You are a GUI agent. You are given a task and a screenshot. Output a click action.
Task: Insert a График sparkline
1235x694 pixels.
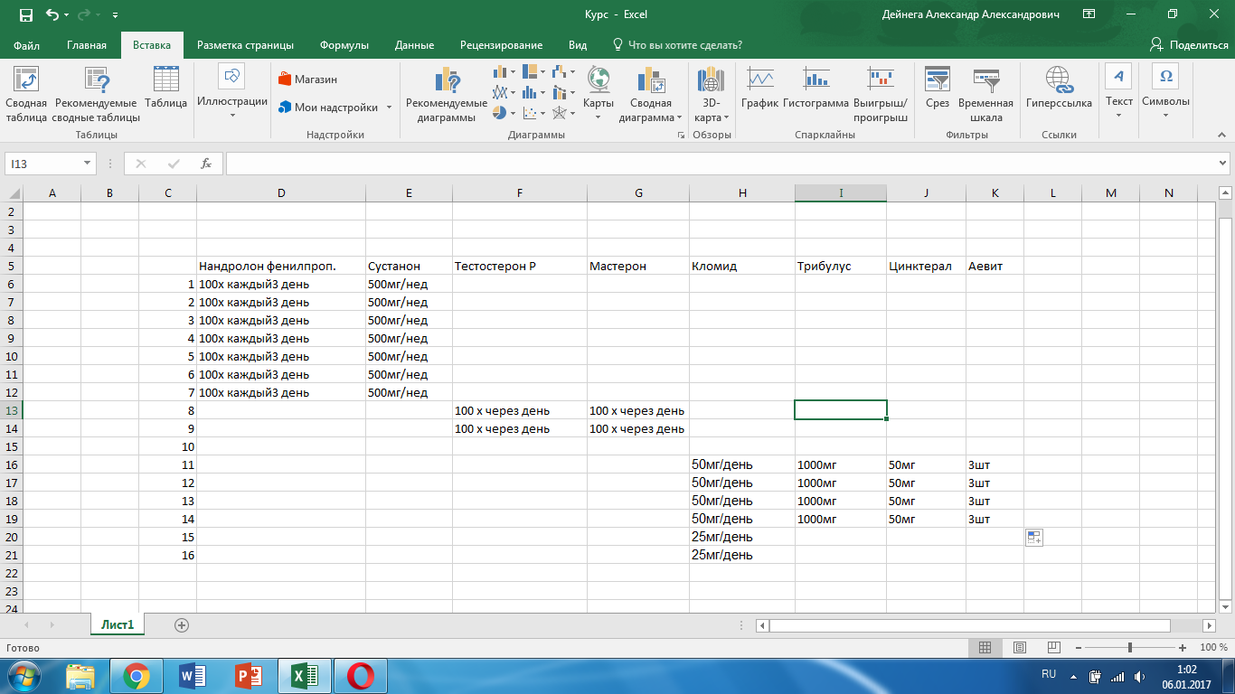(x=759, y=89)
